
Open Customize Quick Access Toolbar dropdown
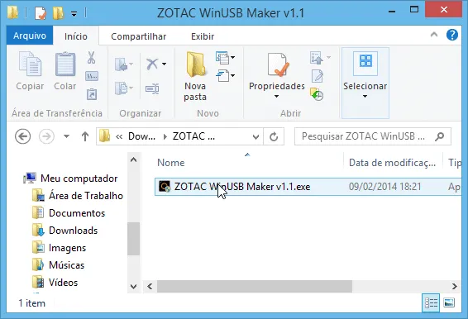point(74,14)
